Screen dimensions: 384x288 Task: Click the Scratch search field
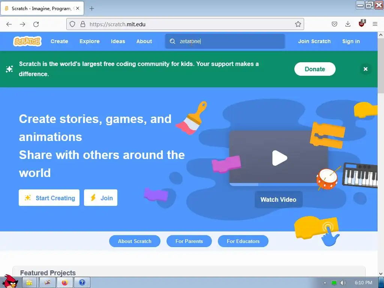point(225,41)
